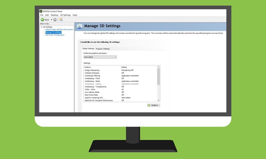Screen dimensions: 266x159
Task: Select Optimize for Compute Performance row
Action: pyautogui.click(x=120, y=100)
